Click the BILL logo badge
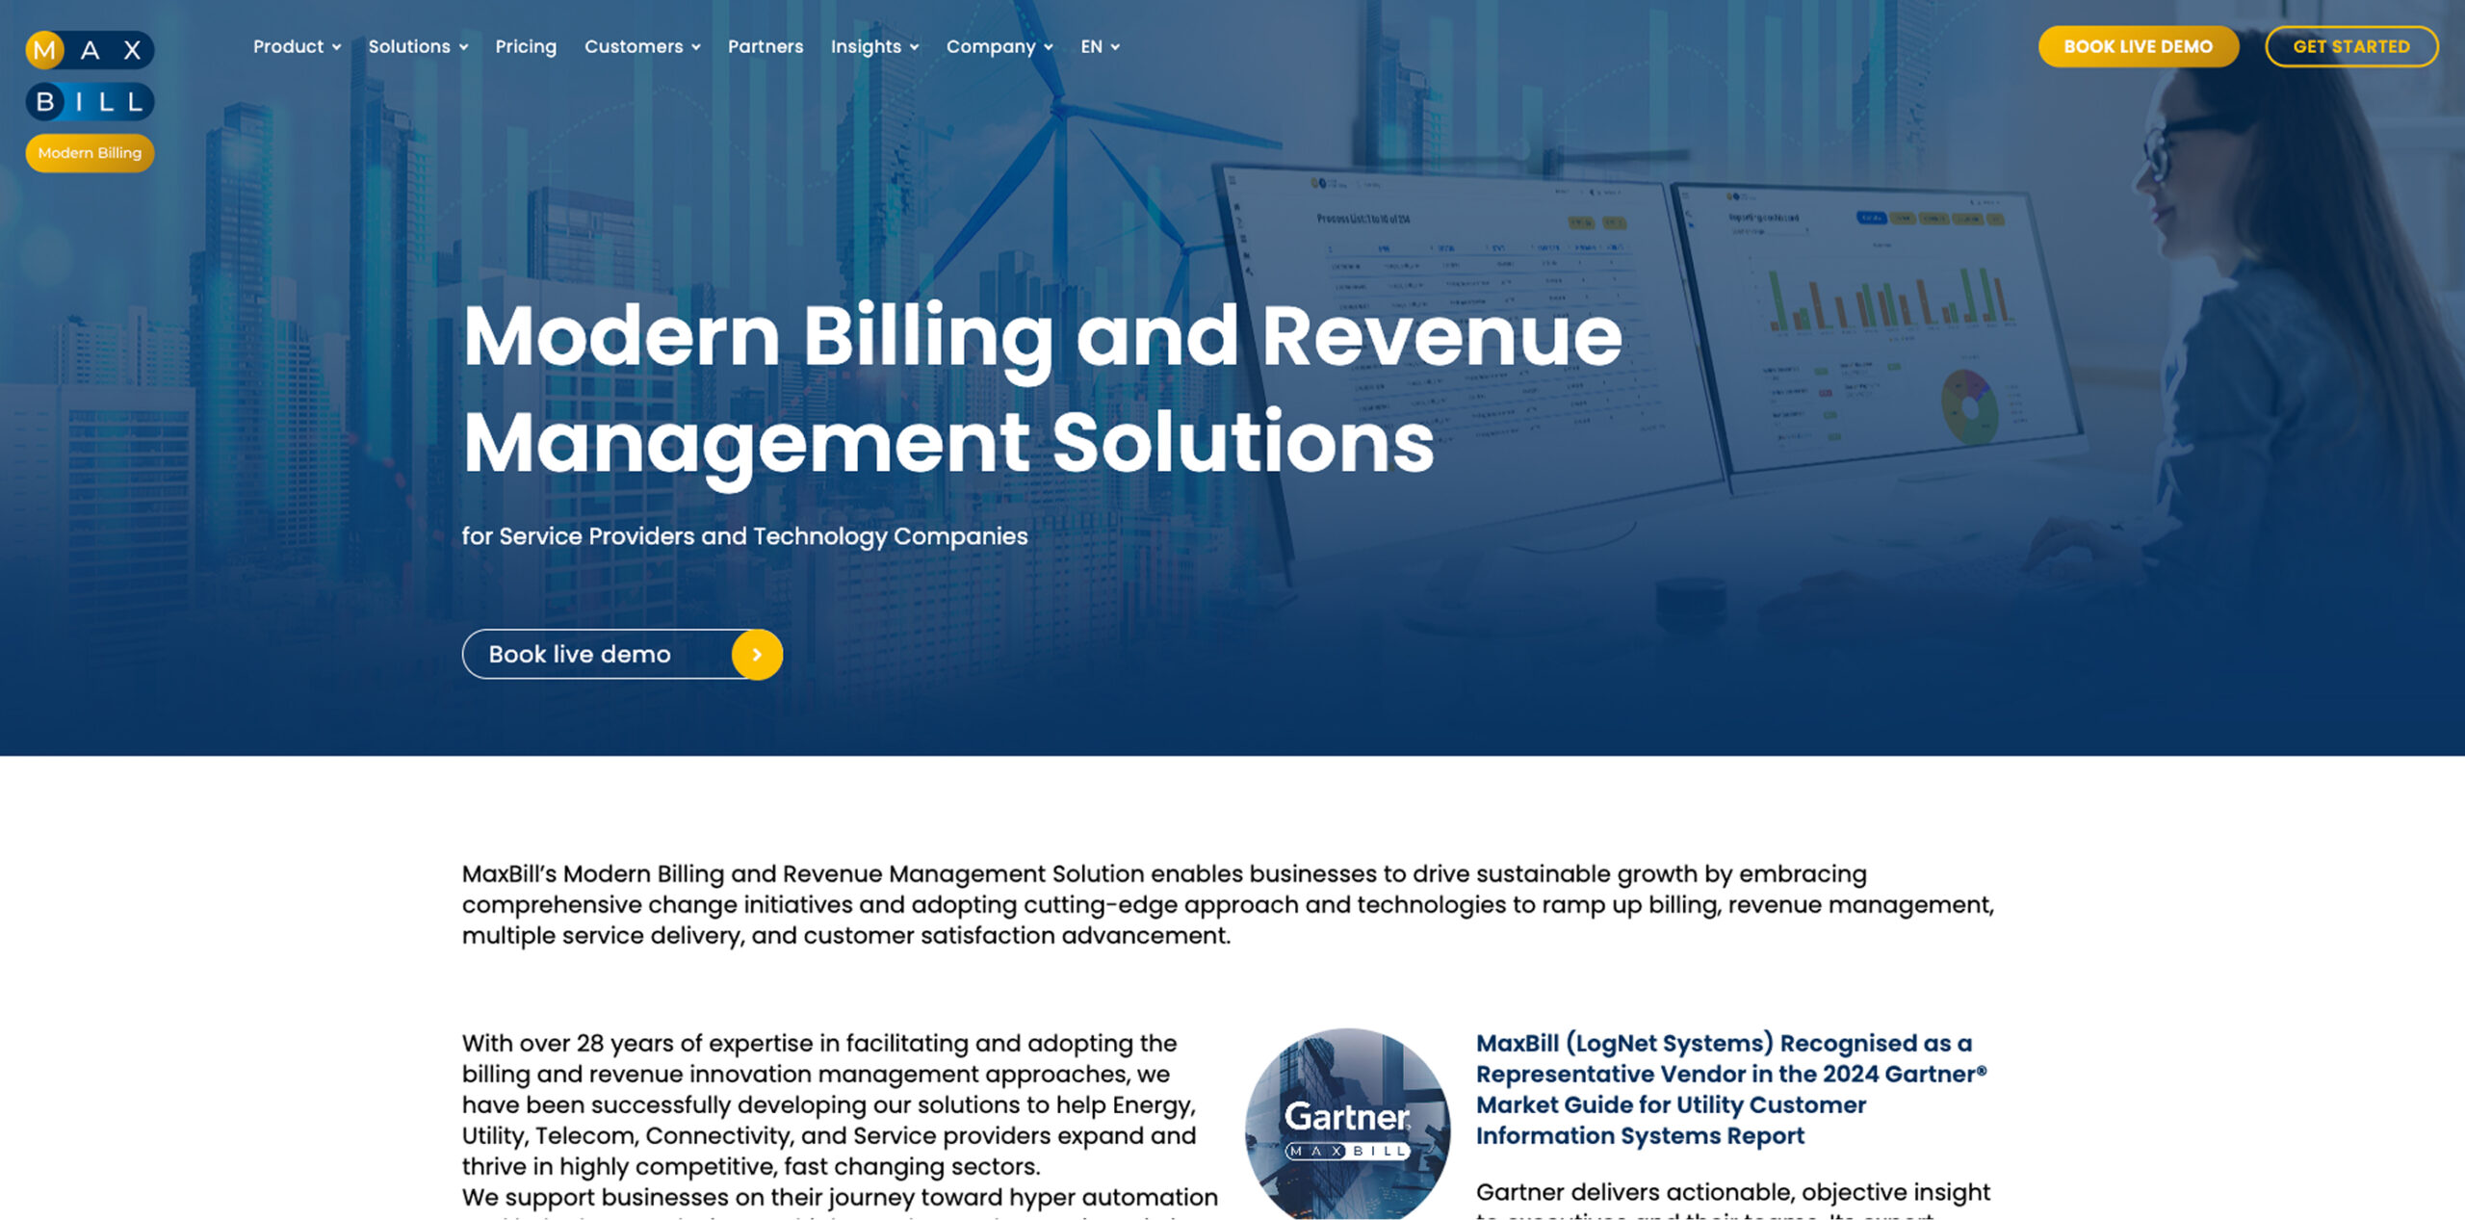Screen dimensions: 2465x1220 coord(90,101)
